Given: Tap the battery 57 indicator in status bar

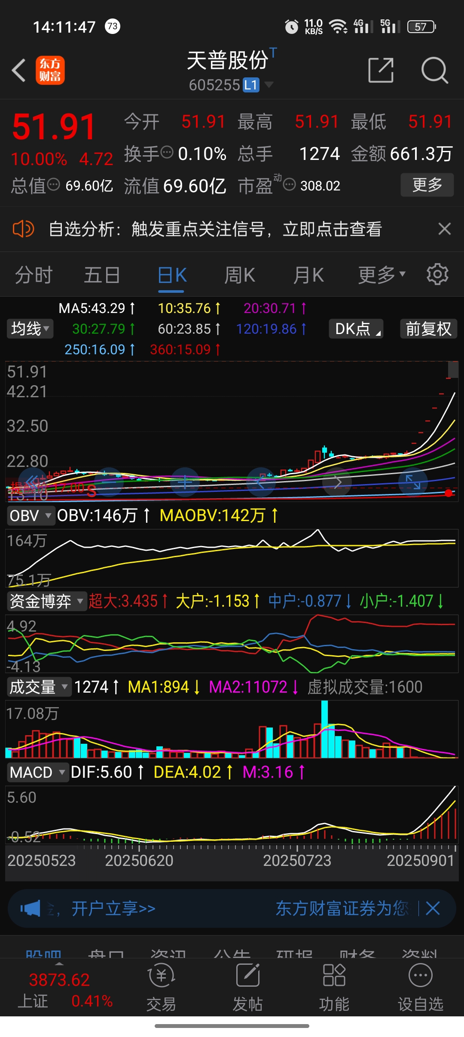Looking at the screenshot, I should (421, 27).
